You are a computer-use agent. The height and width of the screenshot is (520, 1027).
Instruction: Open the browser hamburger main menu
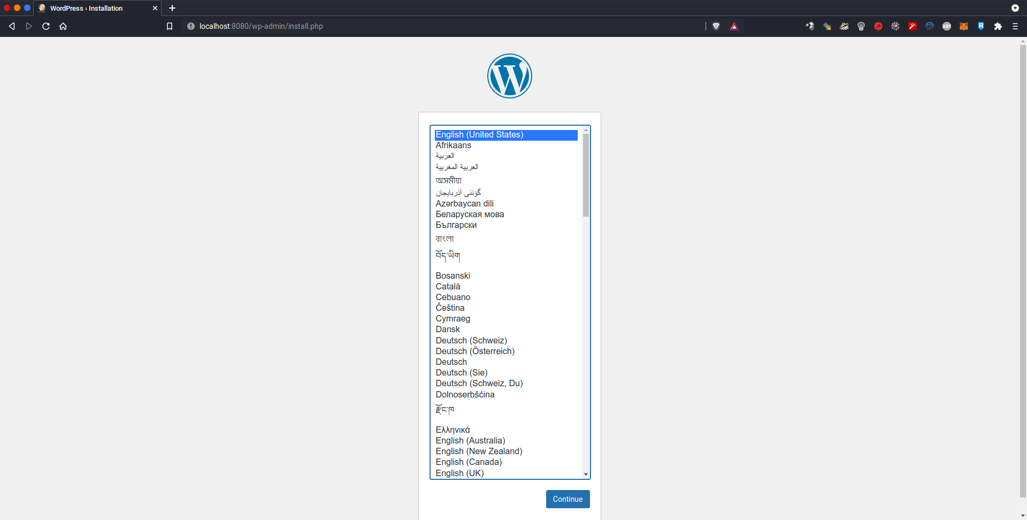coord(1015,26)
